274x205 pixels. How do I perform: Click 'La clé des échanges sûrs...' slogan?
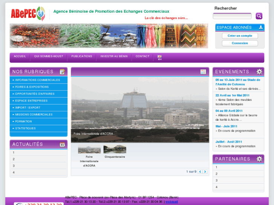pyautogui.click(x=166, y=18)
